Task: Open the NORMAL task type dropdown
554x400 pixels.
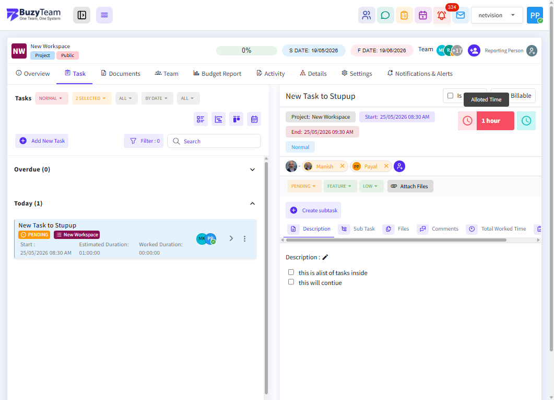Action: click(x=51, y=98)
